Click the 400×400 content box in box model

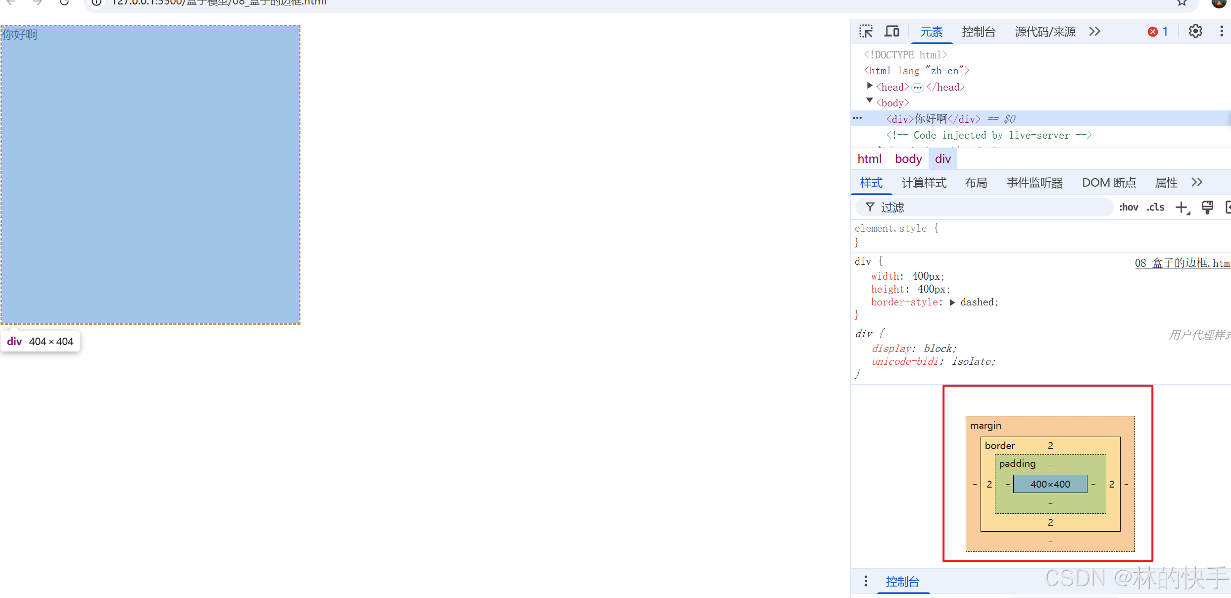[1050, 484]
